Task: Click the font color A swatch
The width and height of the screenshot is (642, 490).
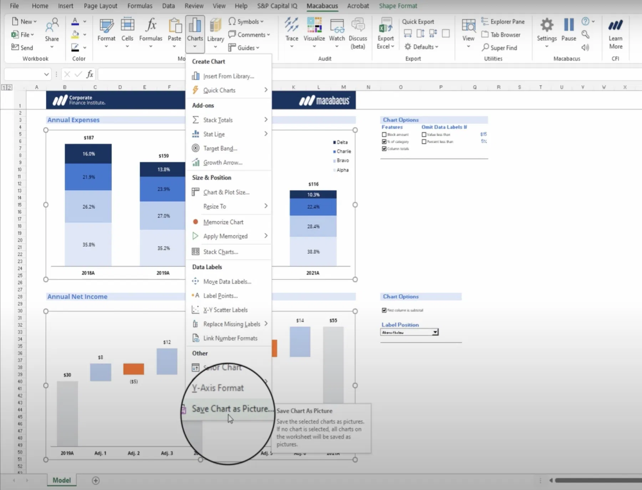Action: pos(75,22)
